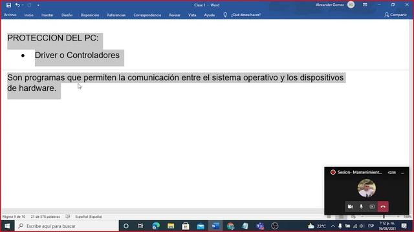Click the Word icon on the taskbar
Screen dimensions: 414x232
pos(215,226)
